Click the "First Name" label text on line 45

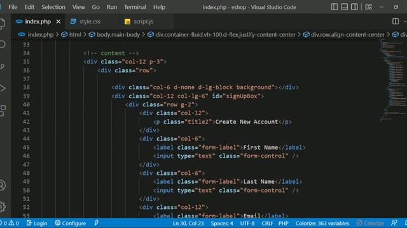(x=261, y=148)
